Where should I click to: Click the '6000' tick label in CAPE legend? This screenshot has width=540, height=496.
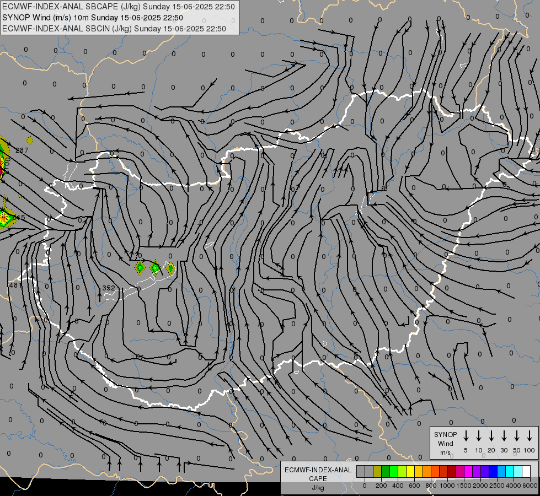tap(530, 486)
